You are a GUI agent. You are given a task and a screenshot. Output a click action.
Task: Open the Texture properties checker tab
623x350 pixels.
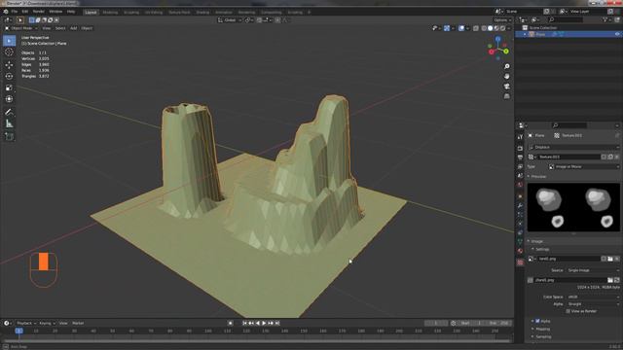(520, 262)
